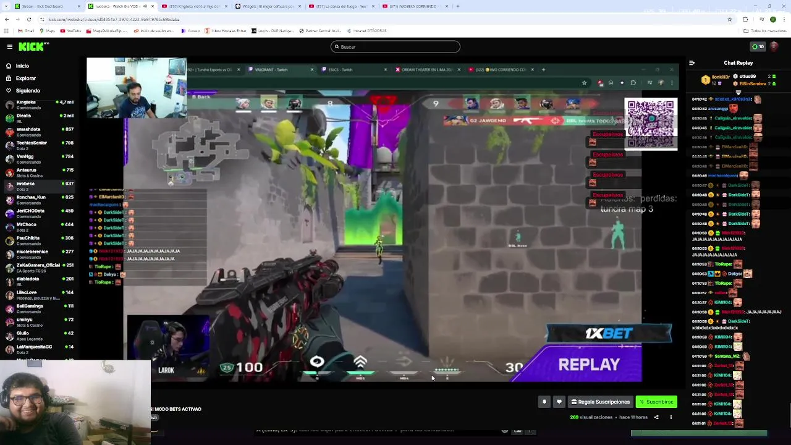Viewport: 791px width, 445px height.
Task: Open LilacLove channel
Action: [40, 295]
